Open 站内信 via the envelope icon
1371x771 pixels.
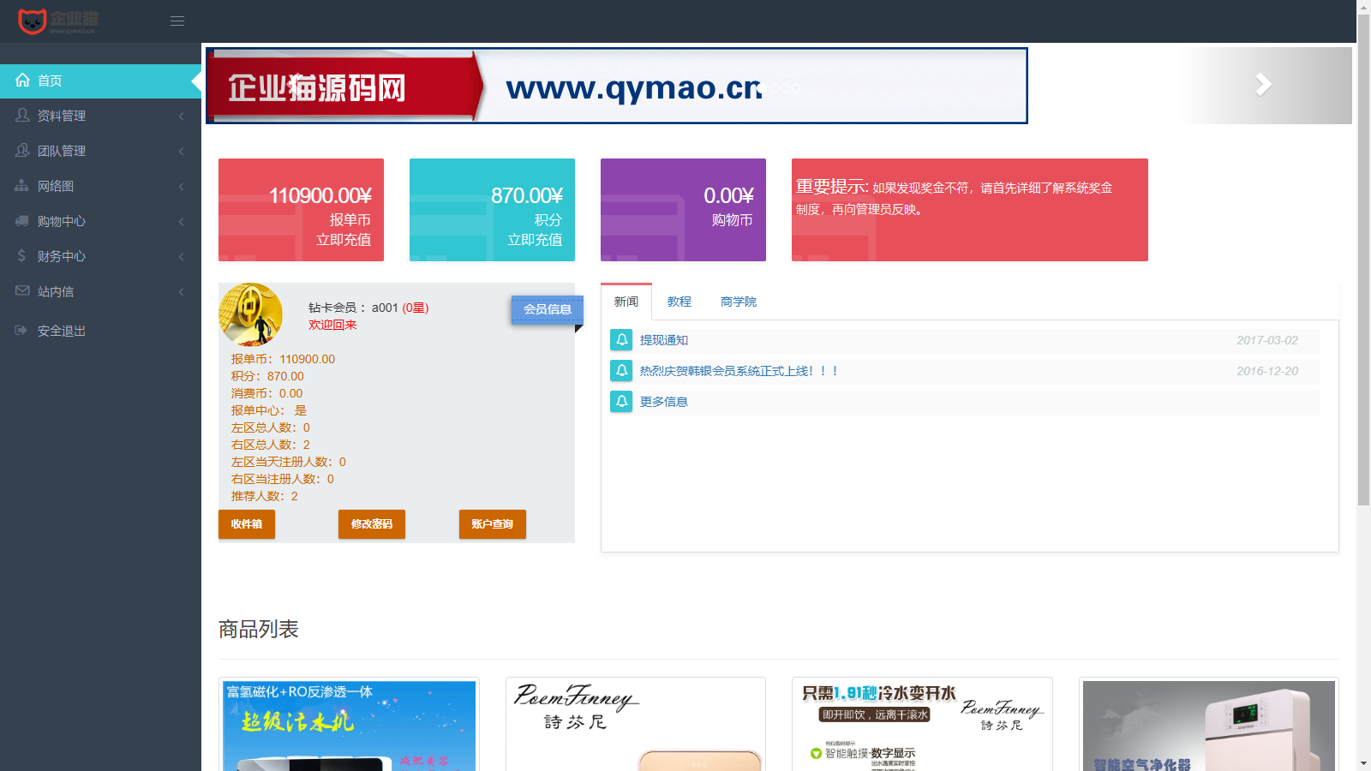click(21, 291)
